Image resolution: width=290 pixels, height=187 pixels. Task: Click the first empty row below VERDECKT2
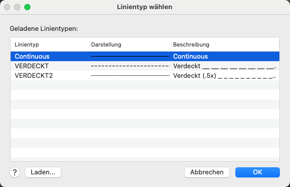[x=145, y=85]
